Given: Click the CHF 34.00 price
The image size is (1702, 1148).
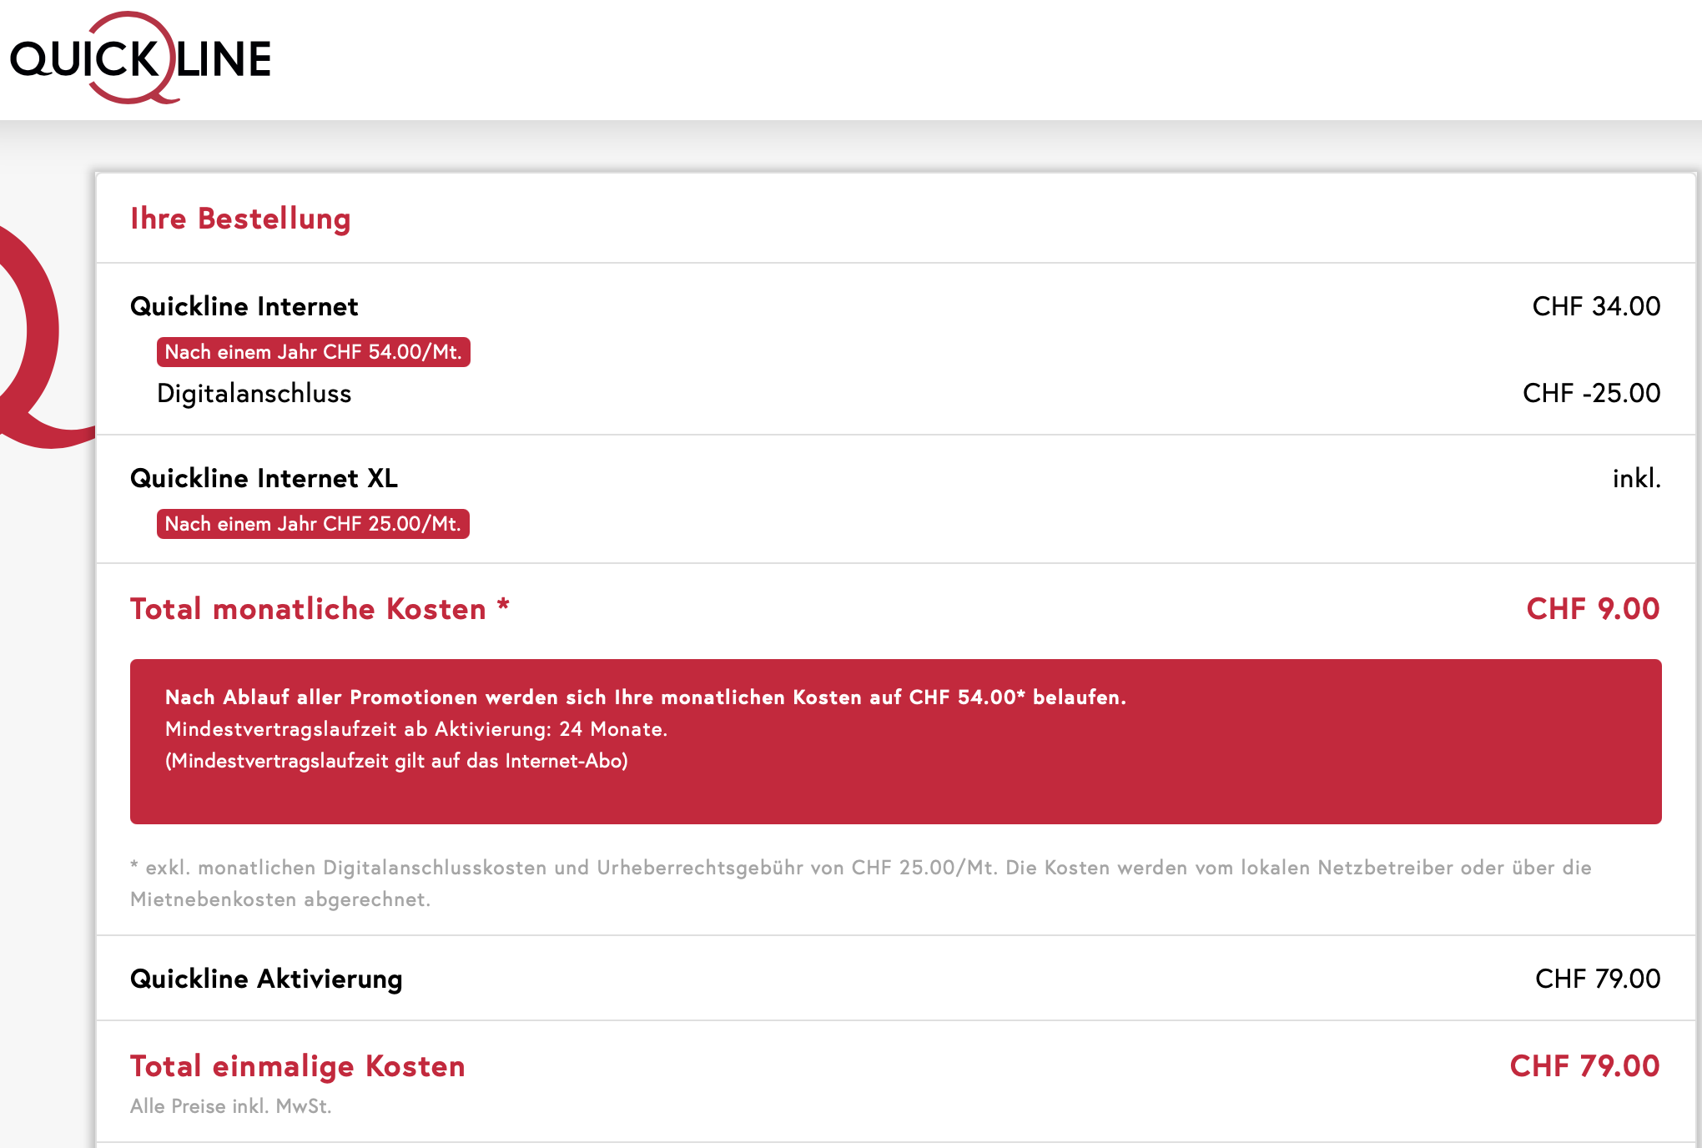Looking at the screenshot, I should tap(1595, 306).
